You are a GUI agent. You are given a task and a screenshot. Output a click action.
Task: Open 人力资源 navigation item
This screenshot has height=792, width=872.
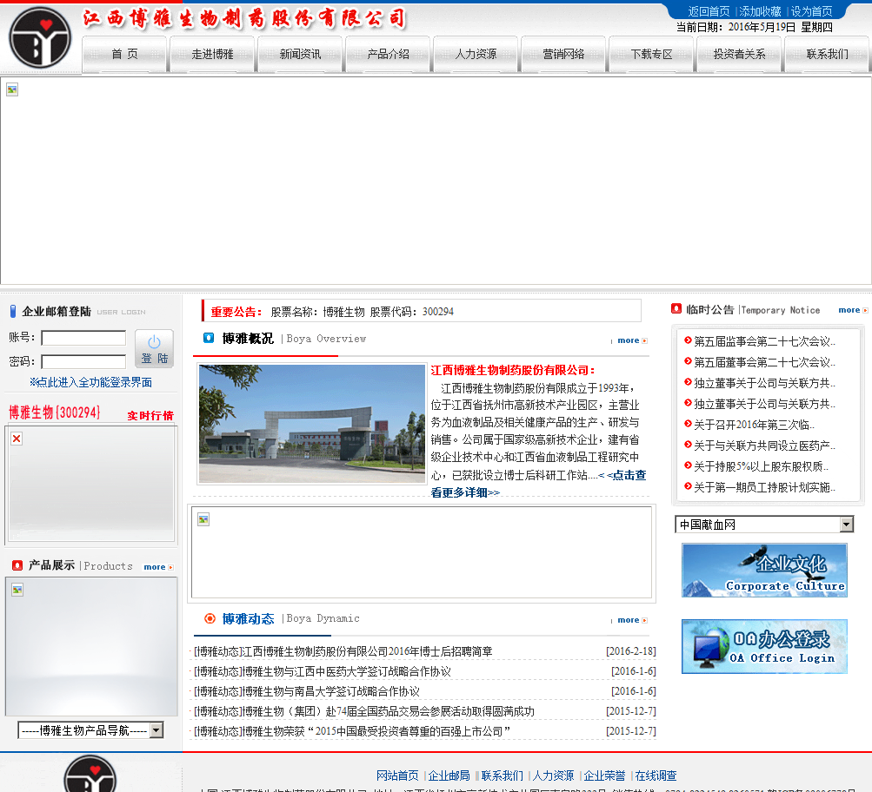[476, 54]
